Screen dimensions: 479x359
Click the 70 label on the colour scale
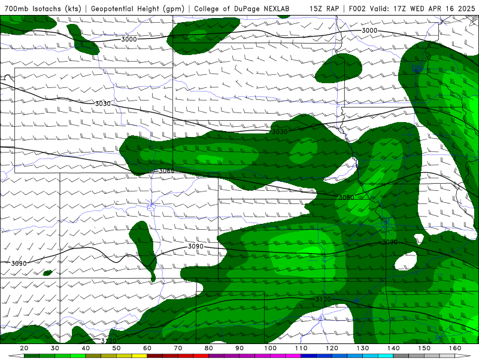(178, 348)
